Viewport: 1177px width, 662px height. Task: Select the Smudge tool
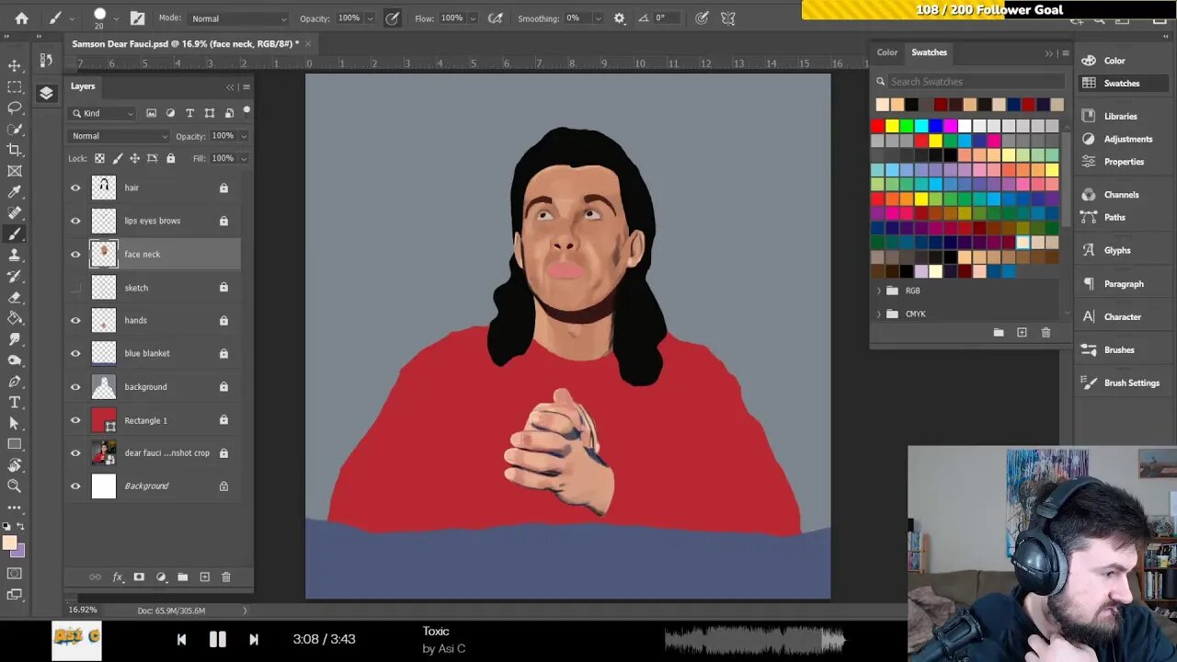15,339
